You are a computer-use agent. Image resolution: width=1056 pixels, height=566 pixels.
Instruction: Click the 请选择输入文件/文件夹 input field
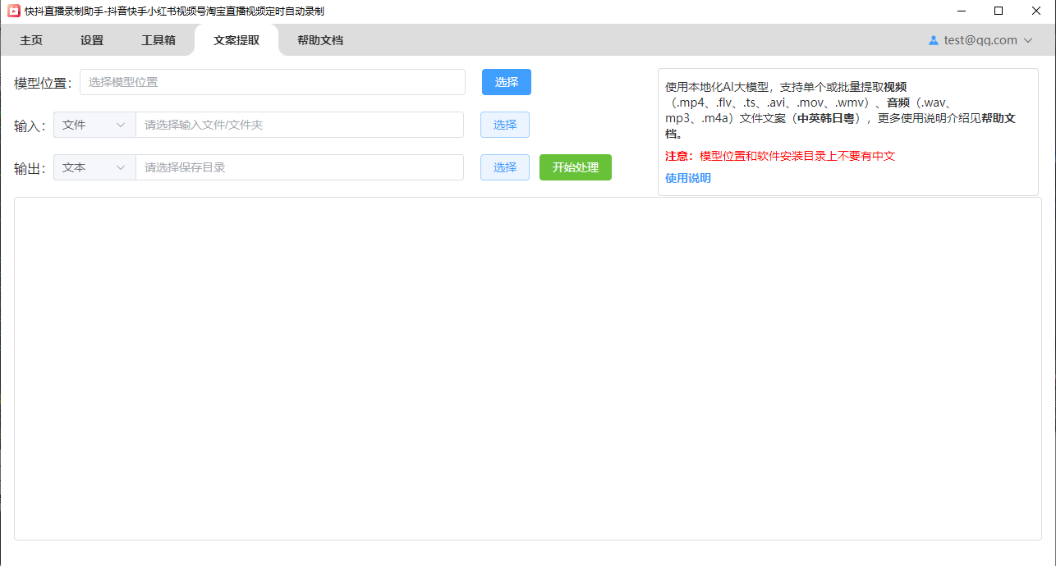[299, 125]
